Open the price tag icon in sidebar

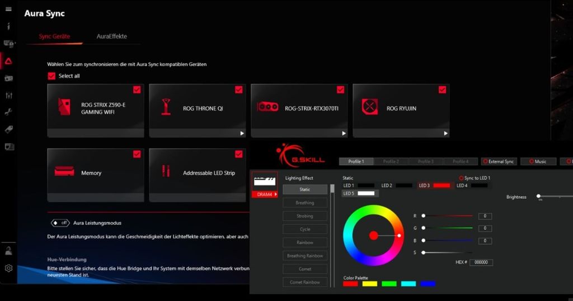[x=9, y=129]
